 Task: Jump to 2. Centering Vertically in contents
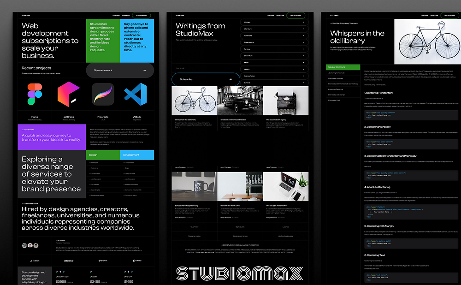[336, 78]
